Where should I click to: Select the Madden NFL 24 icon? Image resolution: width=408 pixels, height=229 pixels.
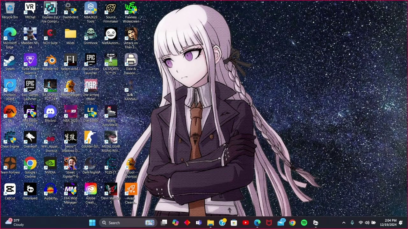(x=30, y=38)
